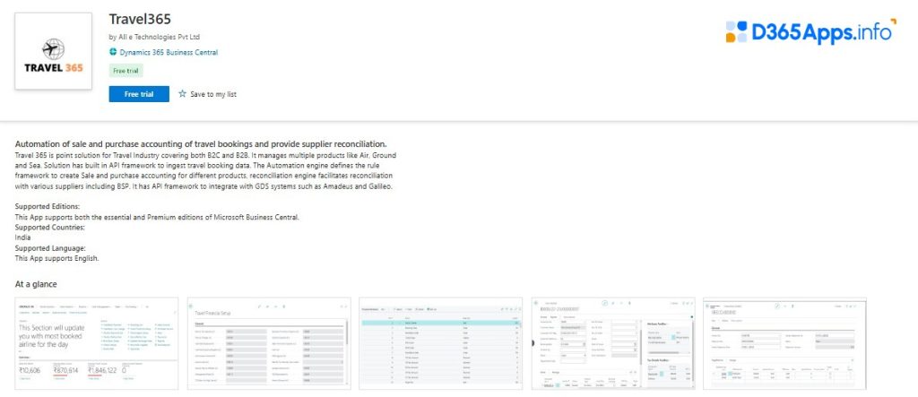Image resolution: width=918 pixels, height=397 pixels.
Task: Click the bold Automation of sale headline
Action: [201, 144]
